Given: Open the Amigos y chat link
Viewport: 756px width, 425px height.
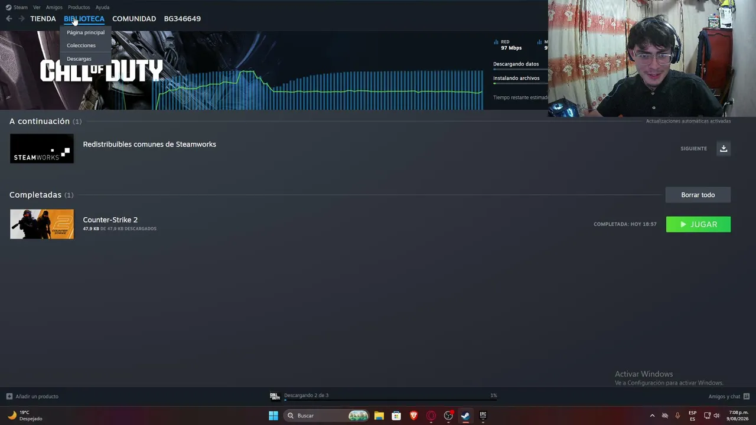Looking at the screenshot, I should [724, 396].
